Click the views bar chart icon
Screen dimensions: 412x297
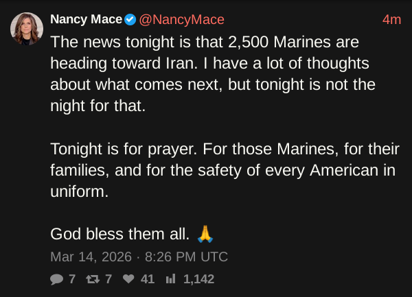171,279
